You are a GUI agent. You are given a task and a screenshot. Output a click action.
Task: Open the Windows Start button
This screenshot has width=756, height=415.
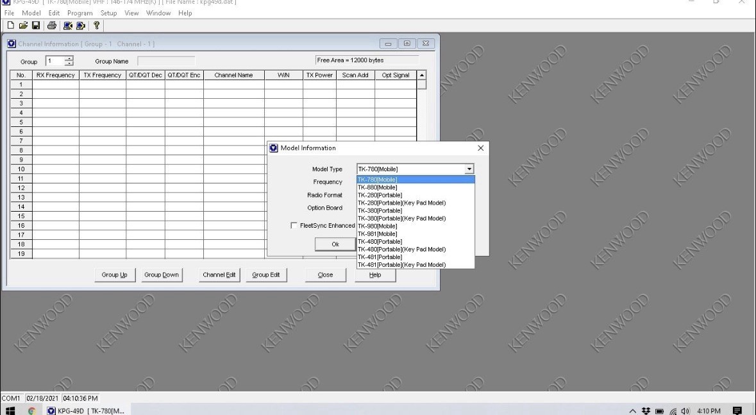tap(10, 411)
